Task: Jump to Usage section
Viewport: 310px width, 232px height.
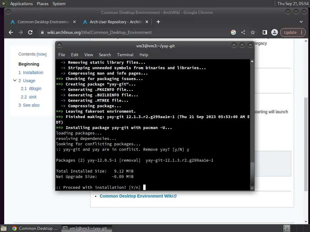Action: (27, 81)
